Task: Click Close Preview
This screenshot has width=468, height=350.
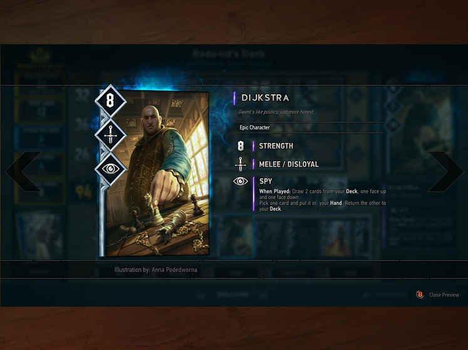Action: [x=444, y=294]
